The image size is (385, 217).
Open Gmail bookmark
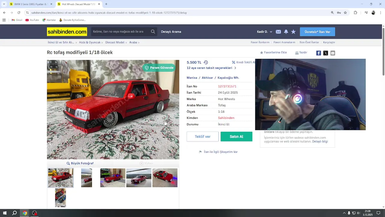point(17,20)
